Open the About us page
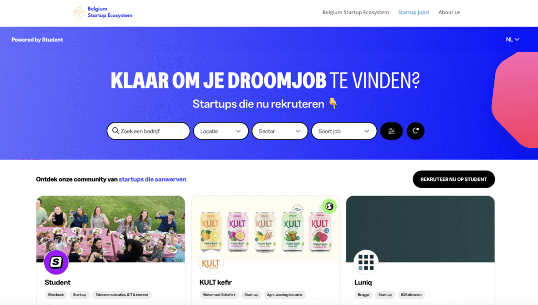This screenshot has height=305, width=538. tap(449, 13)
